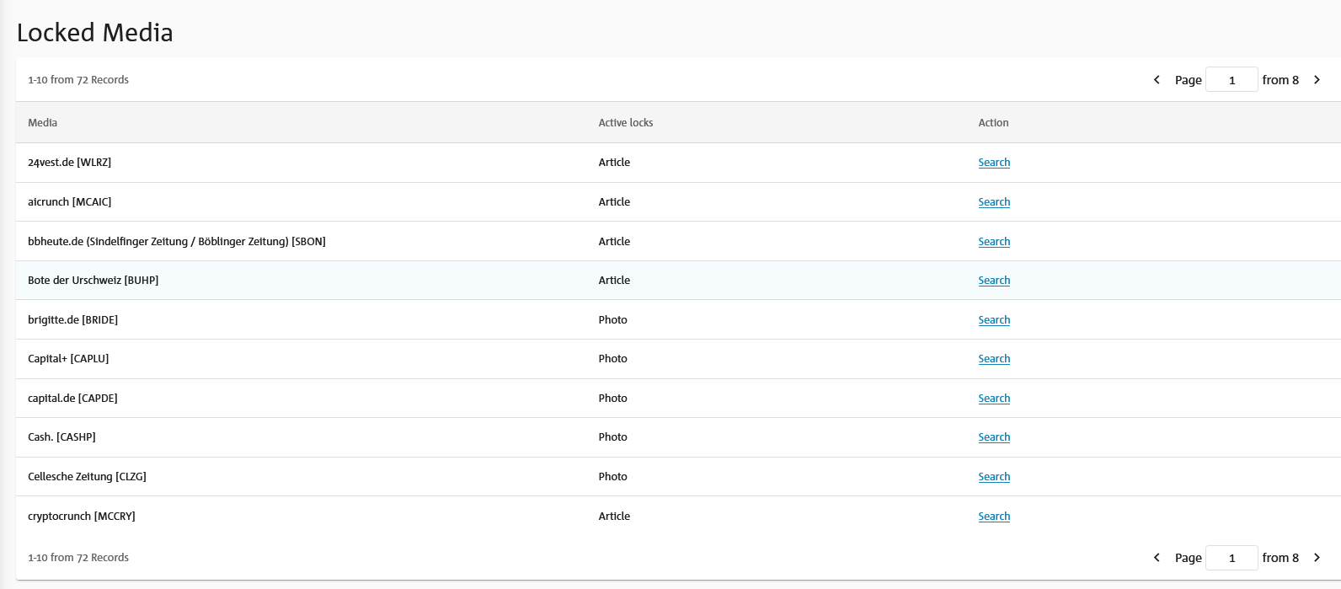Image resolution: width=1341 pixels, height=589 pixels.
Task: Click the bottom 'from 8' page count
Action: (x=1280, y=558)
